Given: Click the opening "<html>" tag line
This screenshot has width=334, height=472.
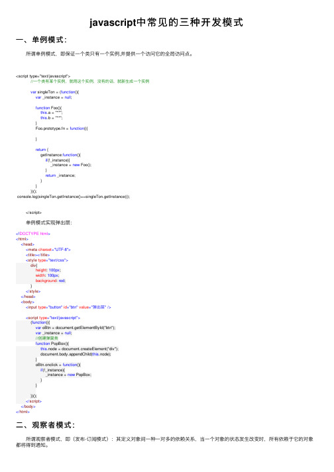Looking at the screenshot, I should pos(22,239).
